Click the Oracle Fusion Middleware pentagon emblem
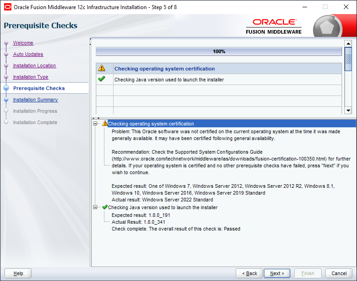 pos(327,27)
